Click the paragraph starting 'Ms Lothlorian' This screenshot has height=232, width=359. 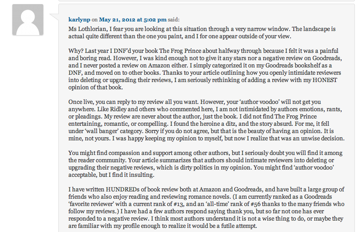pyautogui.click(x=202, y=32)
